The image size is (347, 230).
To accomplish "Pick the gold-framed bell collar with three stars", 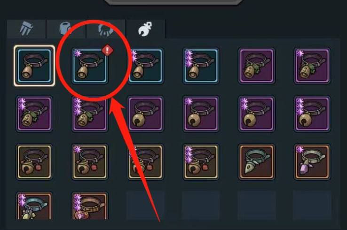I will pyautogui.click(x=201, y=161).
